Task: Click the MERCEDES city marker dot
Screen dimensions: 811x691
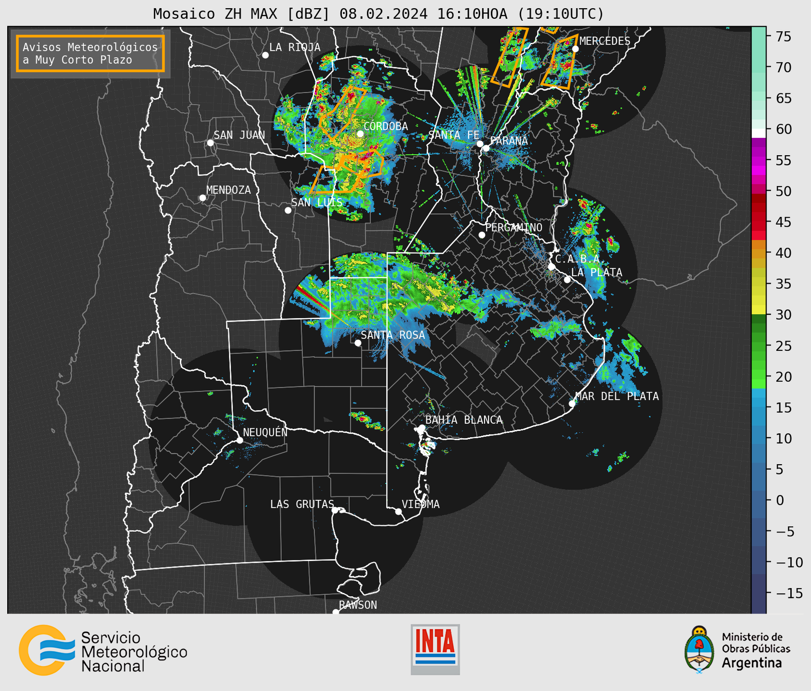Action: coord(575,49)
